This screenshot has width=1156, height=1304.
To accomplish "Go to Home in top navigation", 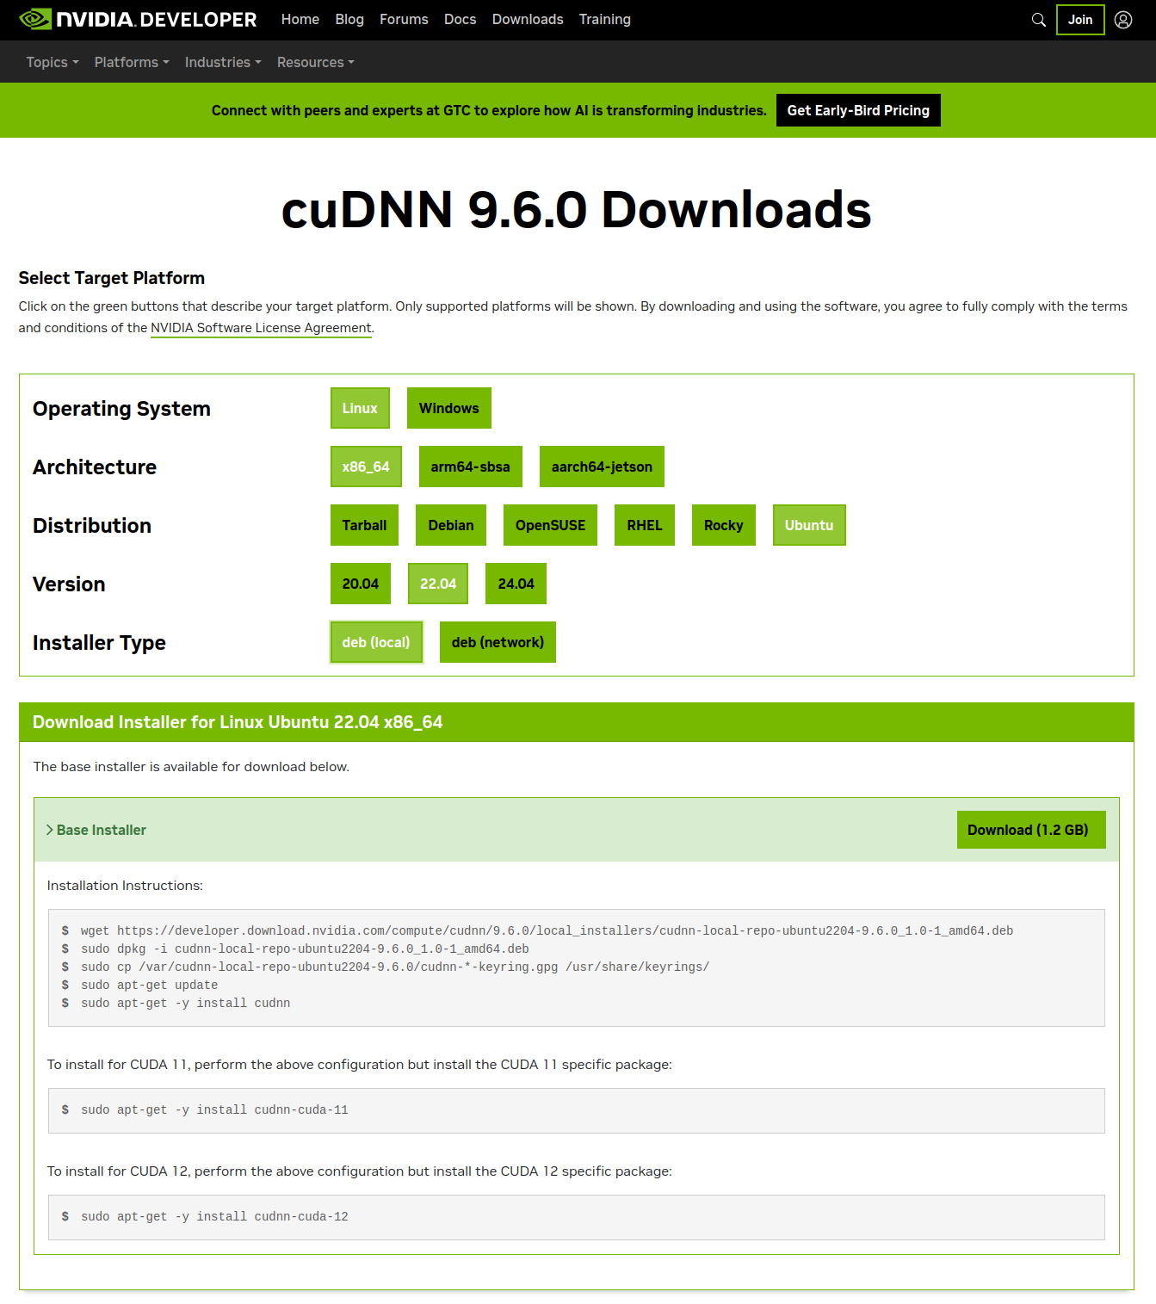I will pyautogui.click(x=300, y=19).
